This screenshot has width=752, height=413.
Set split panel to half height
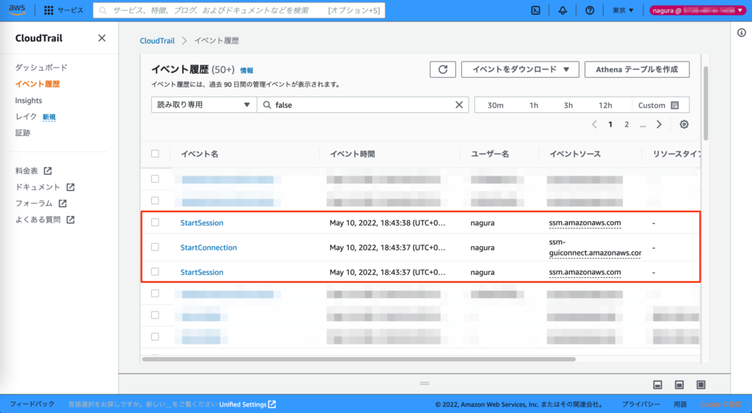679,384
